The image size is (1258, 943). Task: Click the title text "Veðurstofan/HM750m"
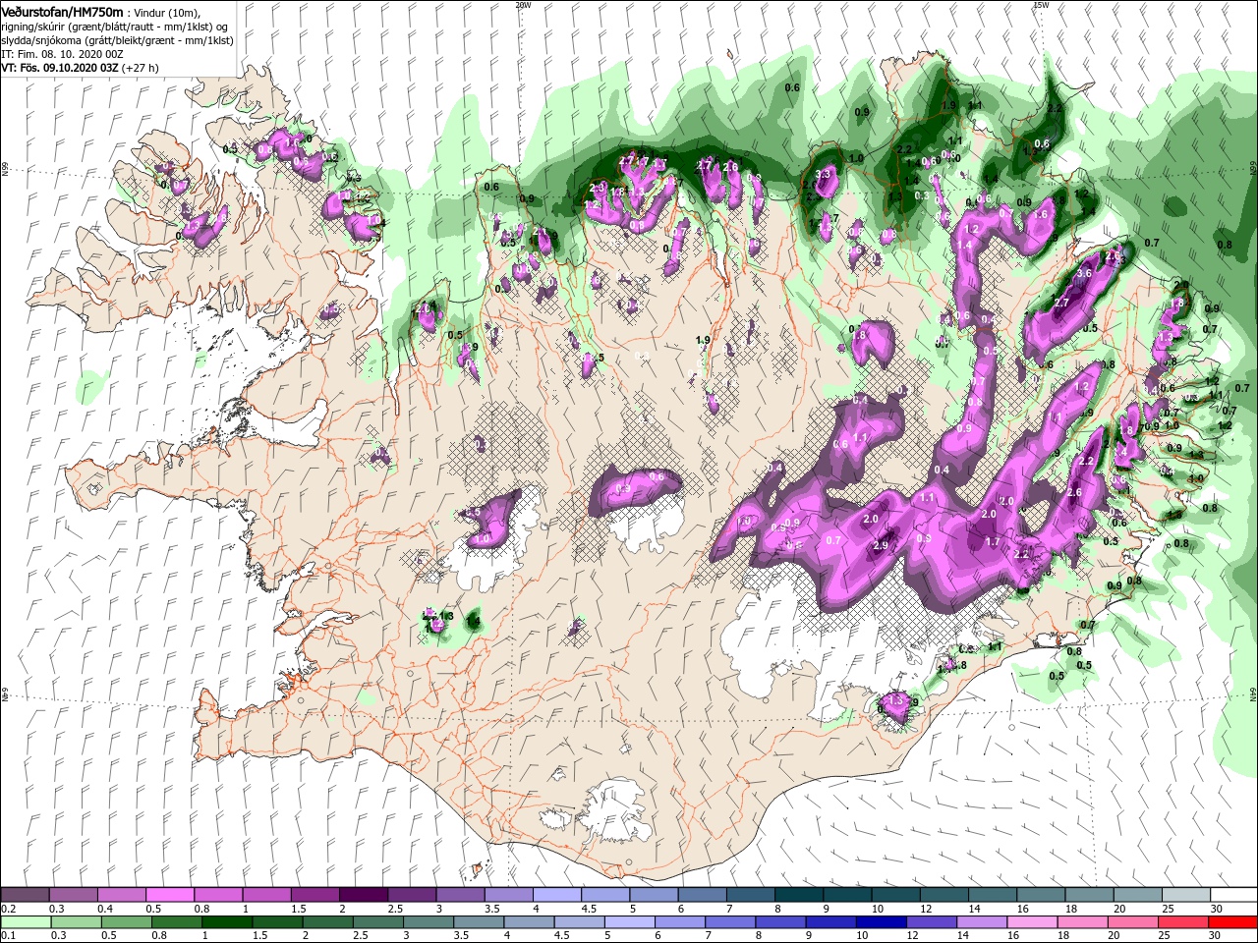pos(63,11)
